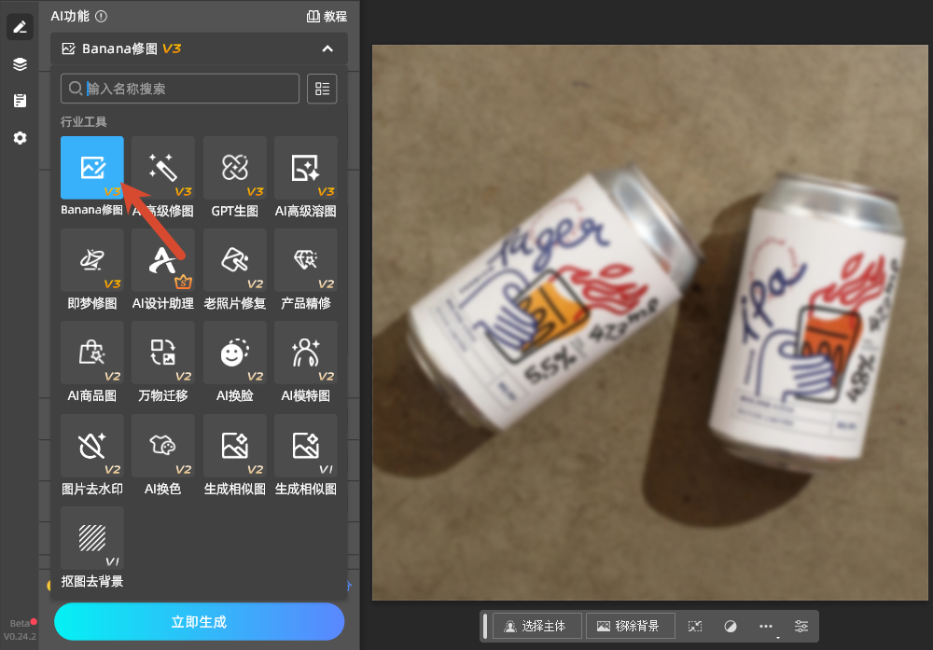The width and height of the screenshot is (933, 650).
Task: Open settings gear in sidebar
Action: 20,138
